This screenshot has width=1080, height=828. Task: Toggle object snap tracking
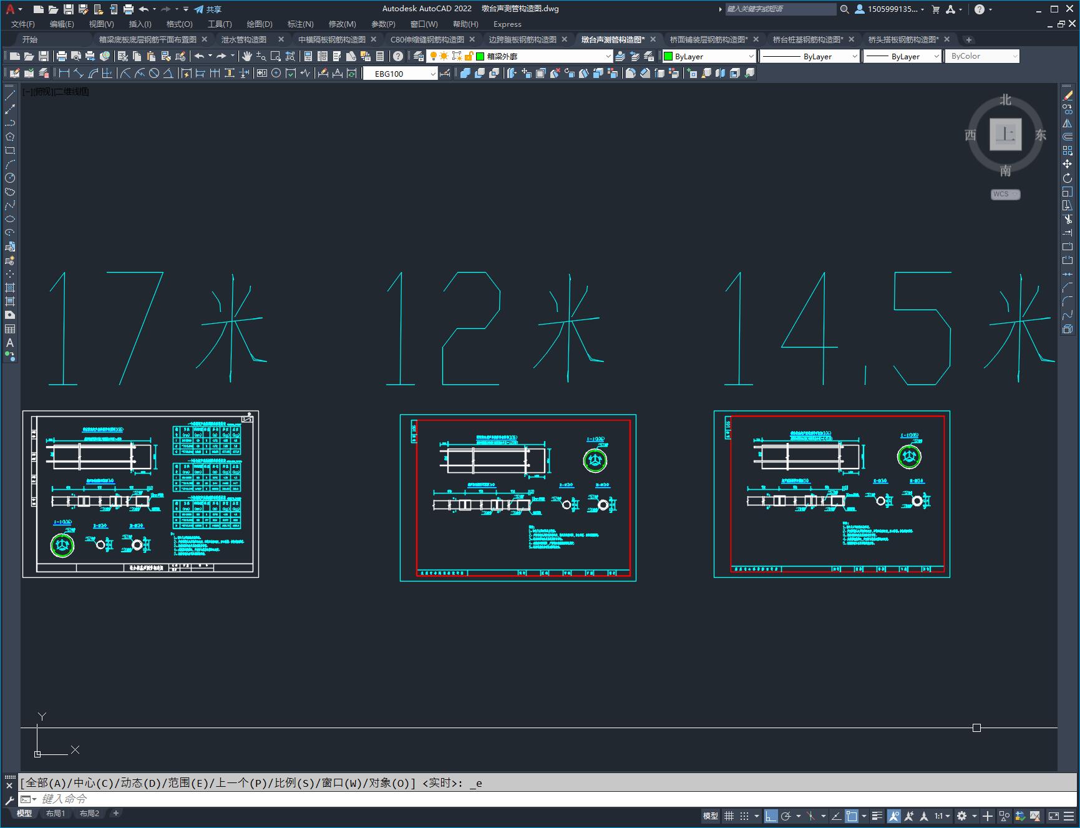836,816
